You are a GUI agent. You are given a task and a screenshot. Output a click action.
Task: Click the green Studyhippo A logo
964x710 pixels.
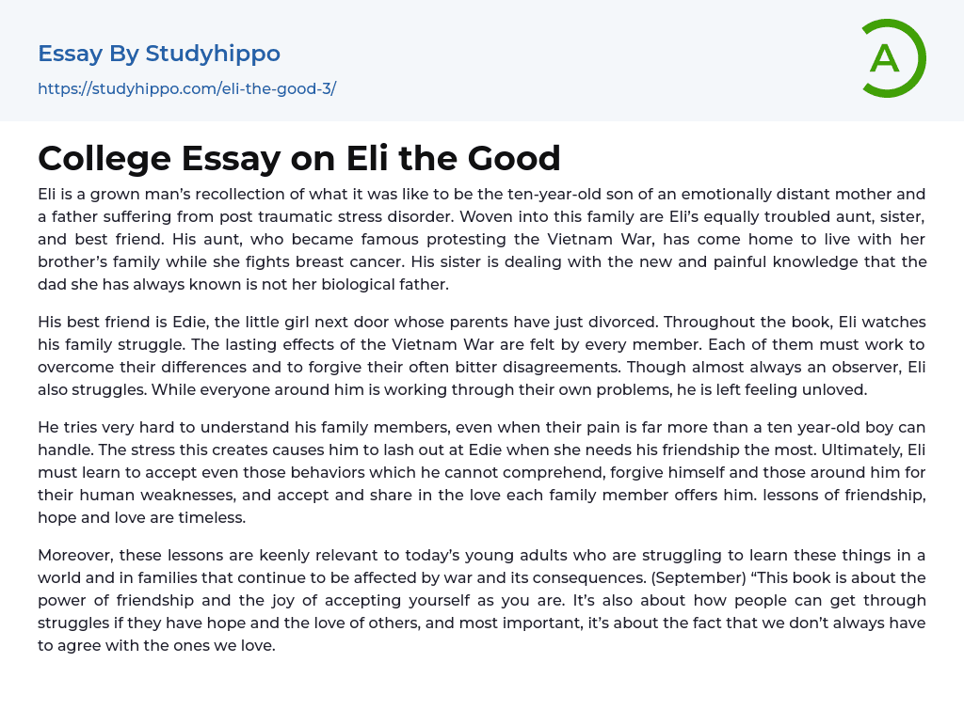(x=892, y=58)
